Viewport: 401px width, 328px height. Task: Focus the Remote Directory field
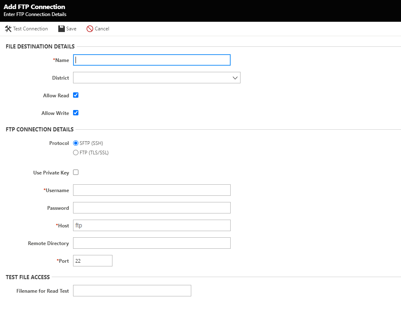(152, 243)
